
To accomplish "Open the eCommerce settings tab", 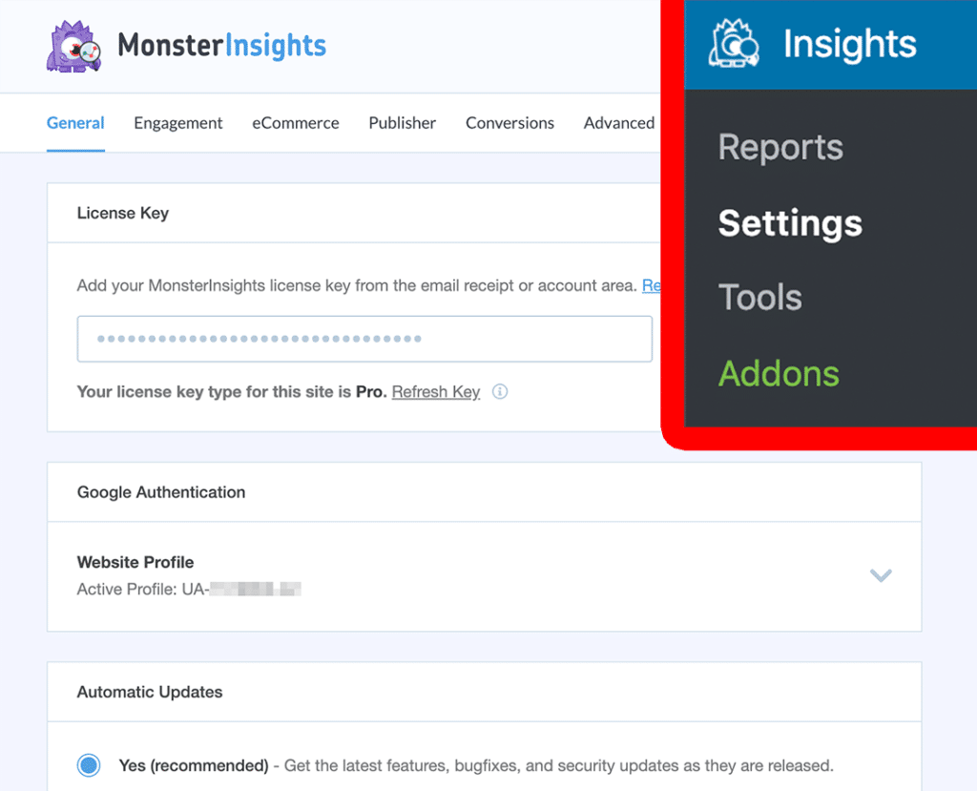I will 296,123.
